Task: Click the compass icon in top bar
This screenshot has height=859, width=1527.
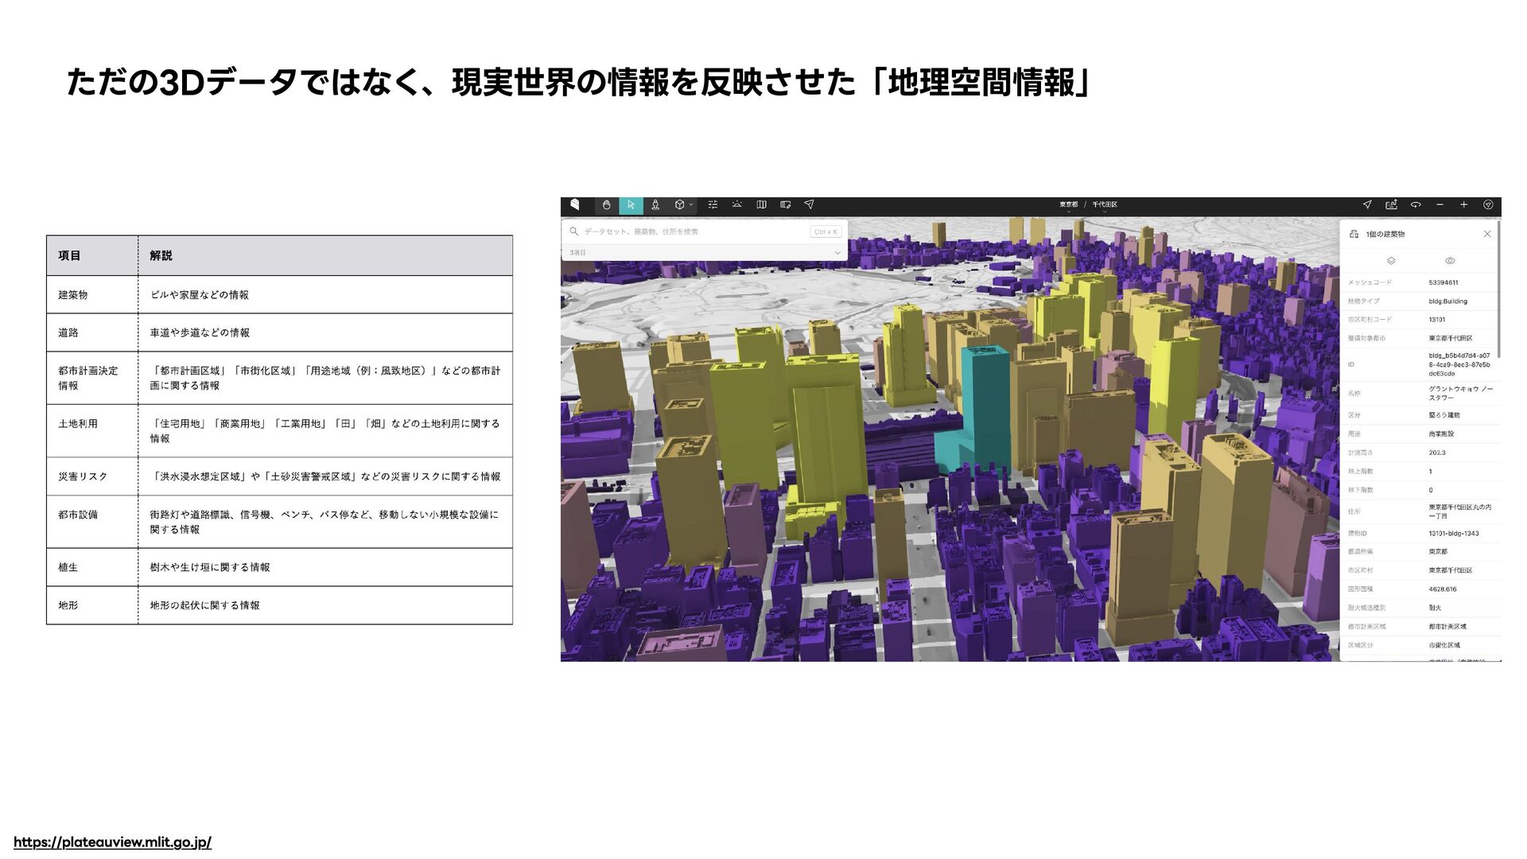Action: click(1488, 205)
